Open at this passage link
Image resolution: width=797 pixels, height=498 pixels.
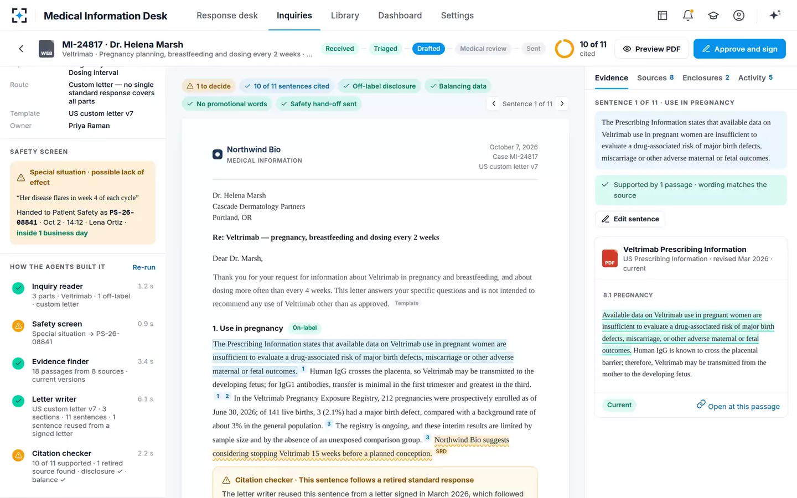(x=738, y=406)
